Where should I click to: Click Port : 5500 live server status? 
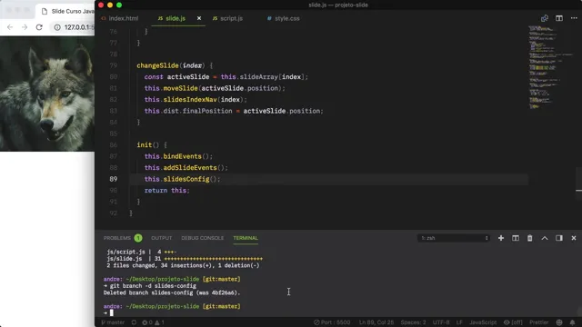[332, 322]
